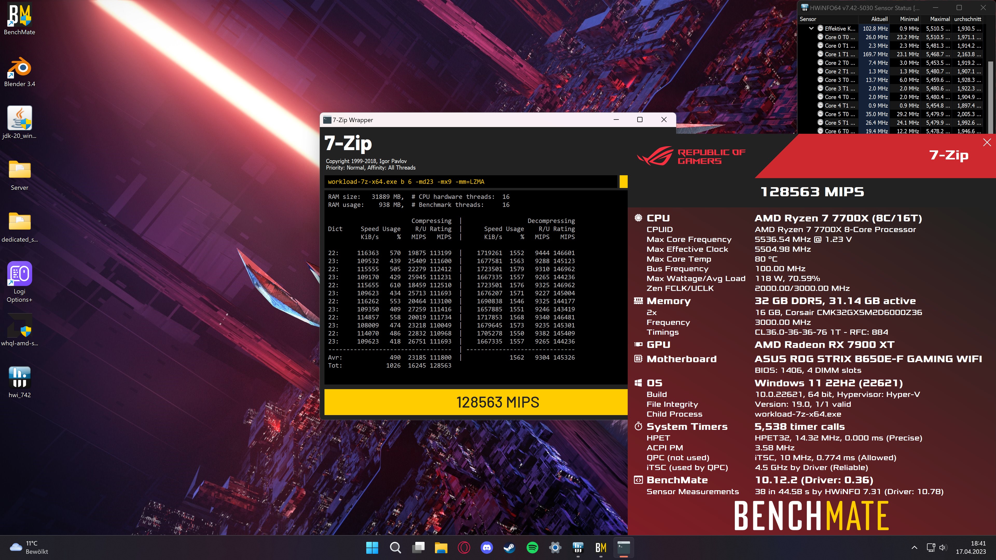Click the Minimal column header
This screenshot has height=560, width=996.
pos(905,19)
